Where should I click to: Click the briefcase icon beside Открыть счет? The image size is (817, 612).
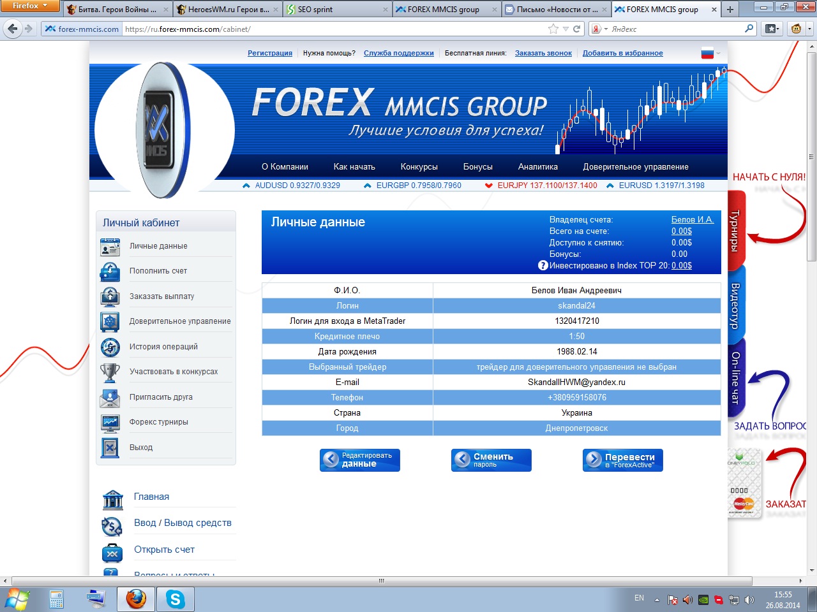pos(112,553)
